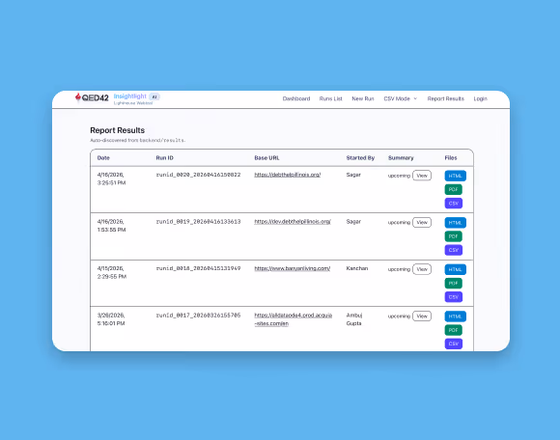Click the Login link
Image resolution: width=560 pixels, height=440 pixels.
tap(480, 98)
